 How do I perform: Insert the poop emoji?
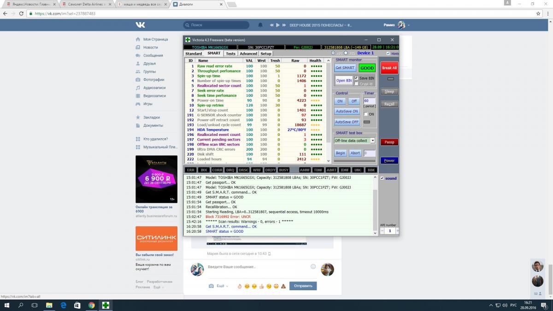coord(283,286)
